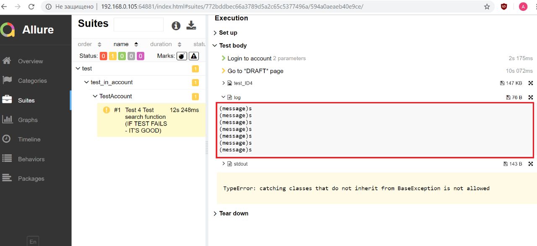Select Test 4 search function result
537x246 pixels.
(x=151, y=120)
